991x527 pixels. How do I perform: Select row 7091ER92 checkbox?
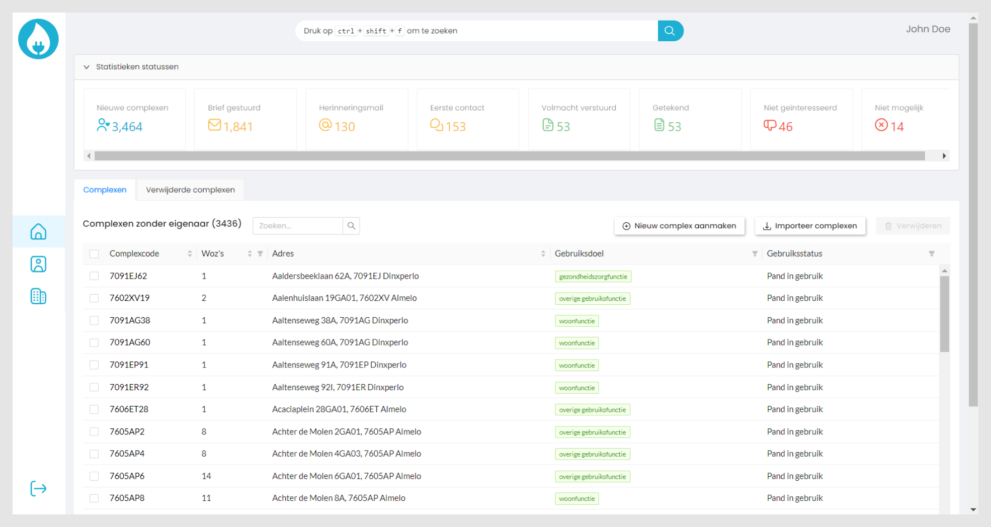point(94,387)
